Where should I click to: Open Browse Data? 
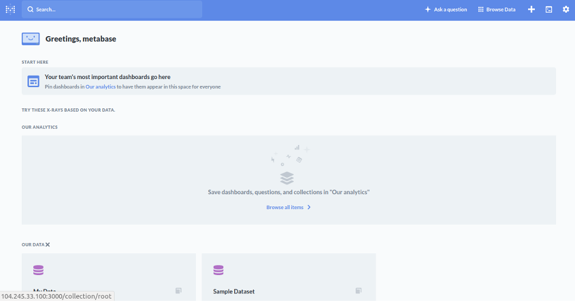(497, 10)
